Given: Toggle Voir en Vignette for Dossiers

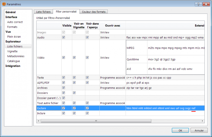Looking at the screenshot, I should point(74,93).
